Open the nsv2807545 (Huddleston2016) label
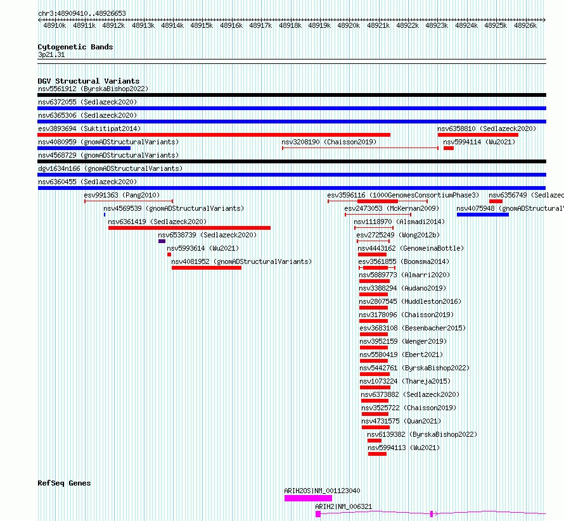Viewport: 564px width, 521px height. pyautogui.click(x=410, y=301)
